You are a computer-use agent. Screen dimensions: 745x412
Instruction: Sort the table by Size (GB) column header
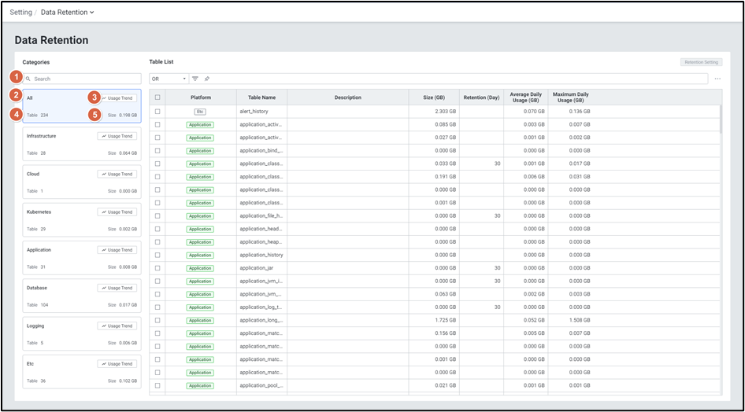coord(433,97)
